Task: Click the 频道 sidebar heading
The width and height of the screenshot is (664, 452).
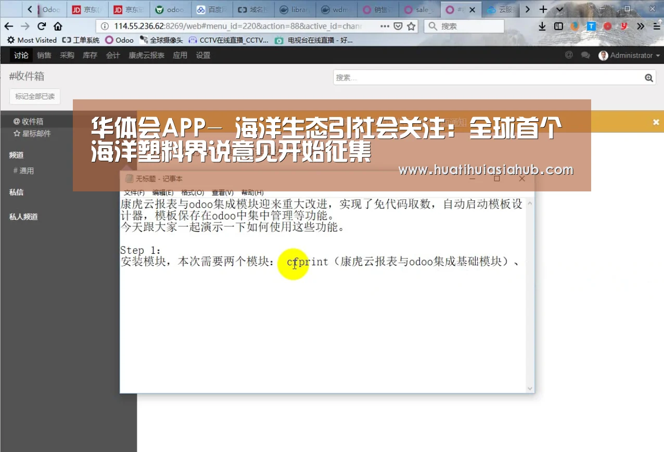Action: 16,155
